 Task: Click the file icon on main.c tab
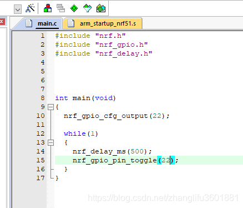[x=29, y=23]
